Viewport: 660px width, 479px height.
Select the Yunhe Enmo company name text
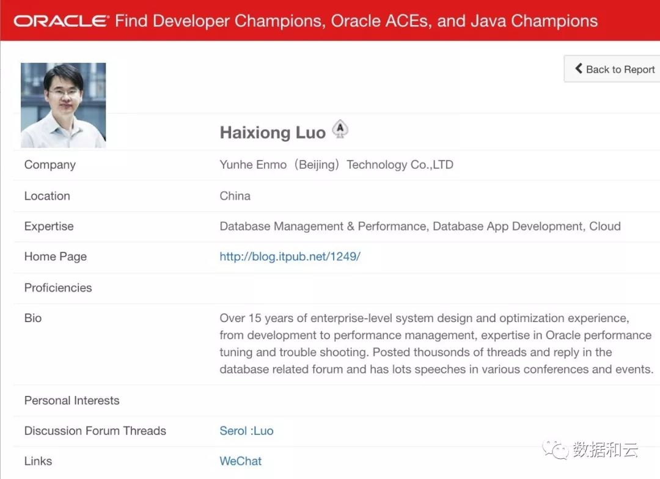tap(336, 165)
